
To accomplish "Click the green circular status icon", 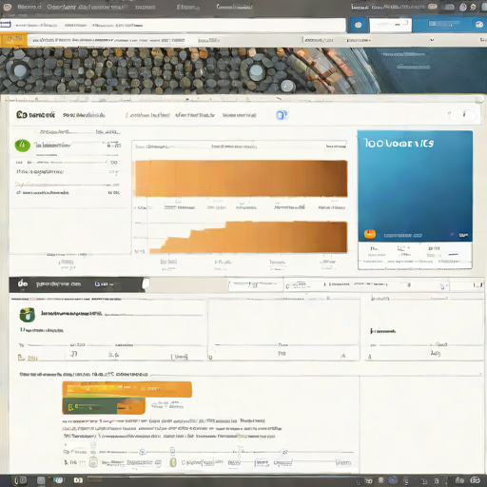I will (x=23, y=146).
